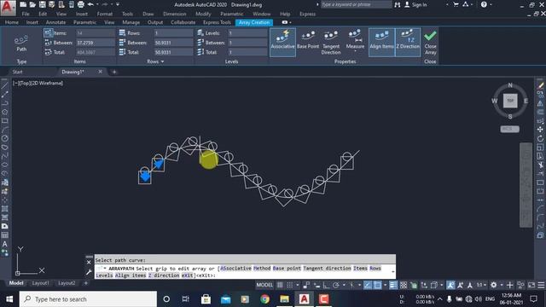Expand the Rows panel dropdown arrow

point(163,61)
